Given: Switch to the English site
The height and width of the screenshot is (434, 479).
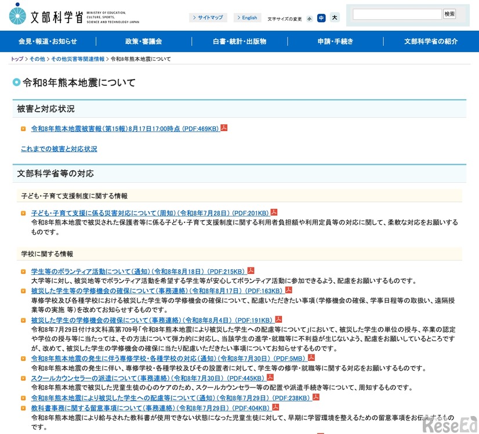Looking at the screenshot, I should (248, 18).
